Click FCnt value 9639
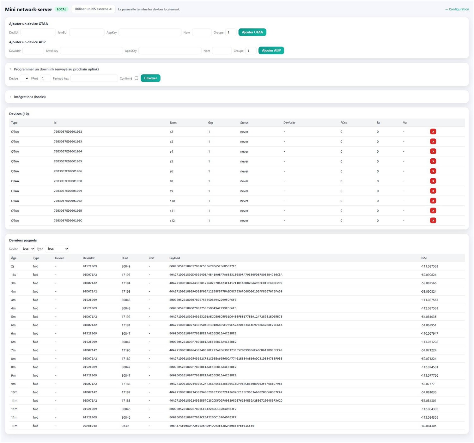Viewport: 474px width, 443px height. [125, 426]
